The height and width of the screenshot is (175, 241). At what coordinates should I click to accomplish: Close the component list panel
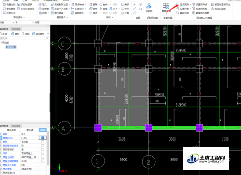click(48, 26)
